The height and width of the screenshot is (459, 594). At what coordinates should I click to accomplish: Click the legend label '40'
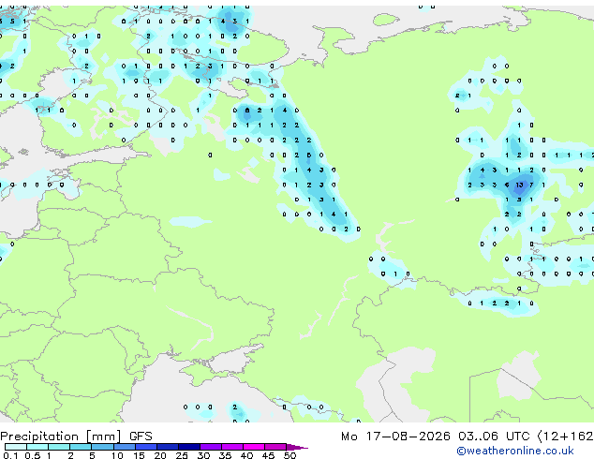tap(246, 455)
